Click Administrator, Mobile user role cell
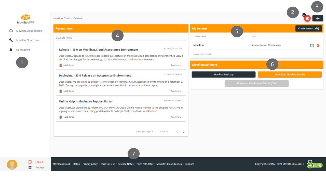The height and width of the screenshot is (183, 326). [x=266, y=45]
